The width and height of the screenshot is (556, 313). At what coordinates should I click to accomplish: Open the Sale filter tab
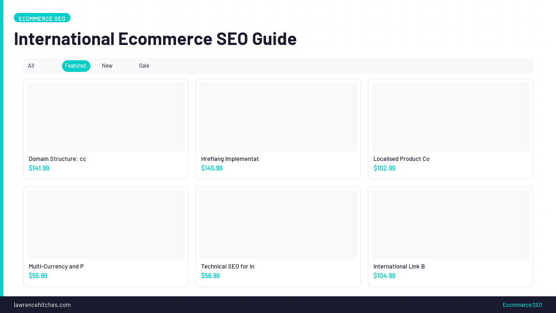(x=144, y=66)
